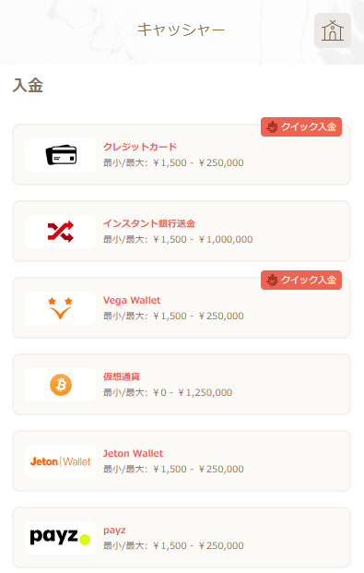Screen dimensions: 364x573
Task: Choose the red shuffle arrows bank transfer icon
Action: [x=61, y=232]
